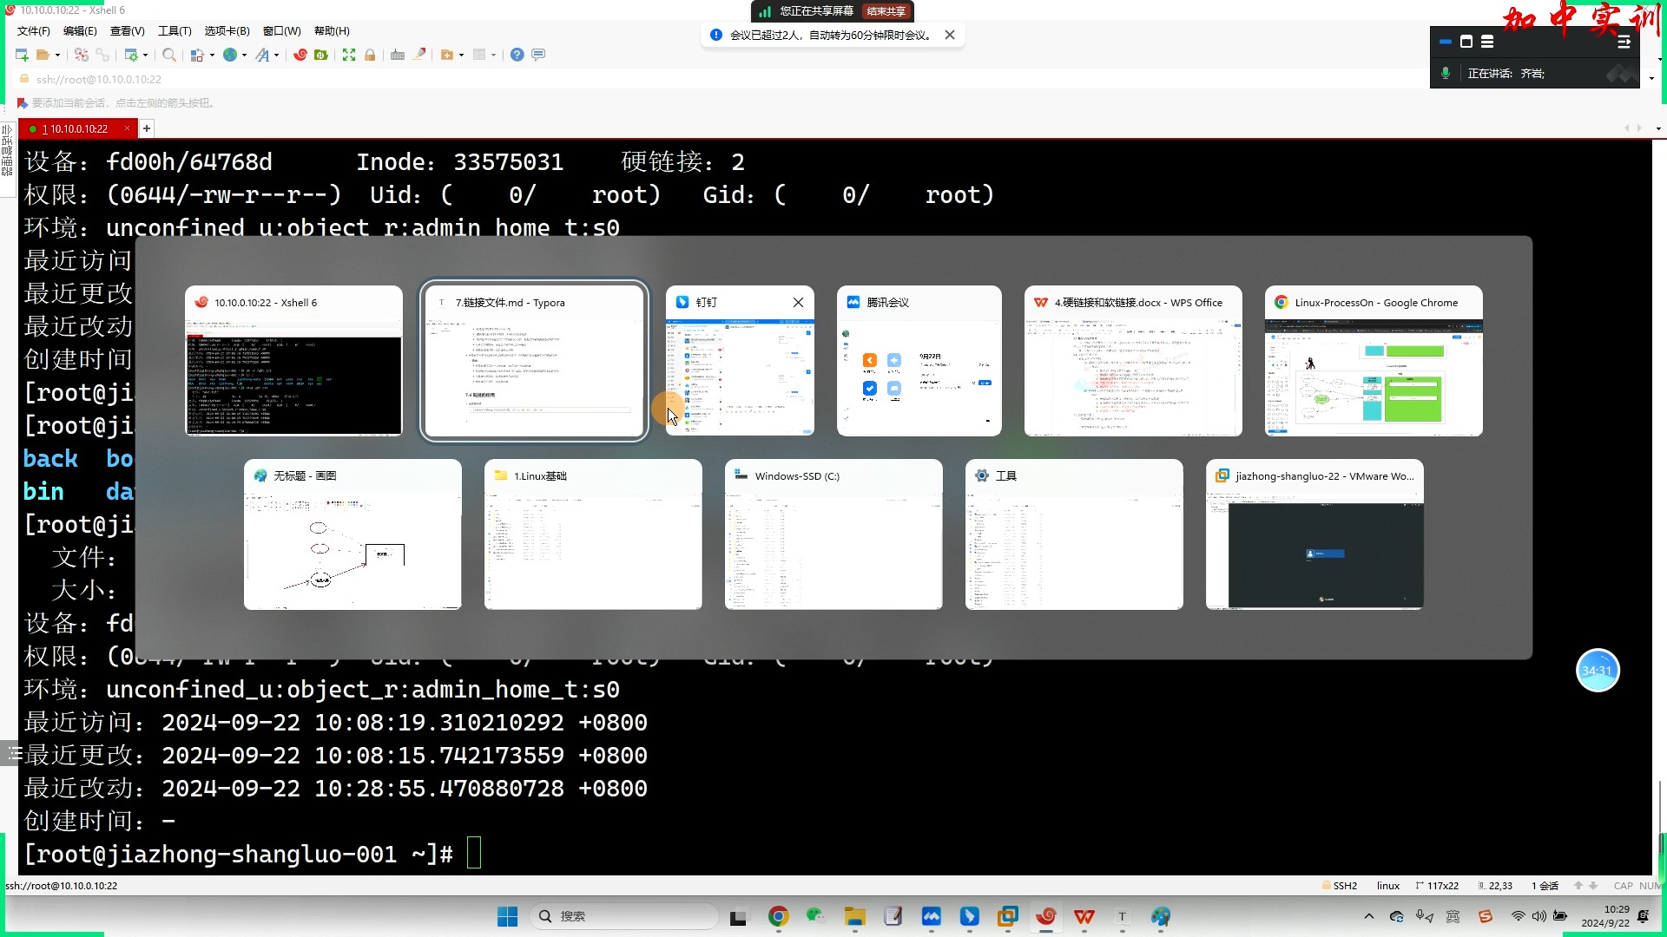This screenshot has height=937, width=1667.
Task: Switch to Linux-ProcessOn Chrome thumbnail
Action: [1374, 361]
